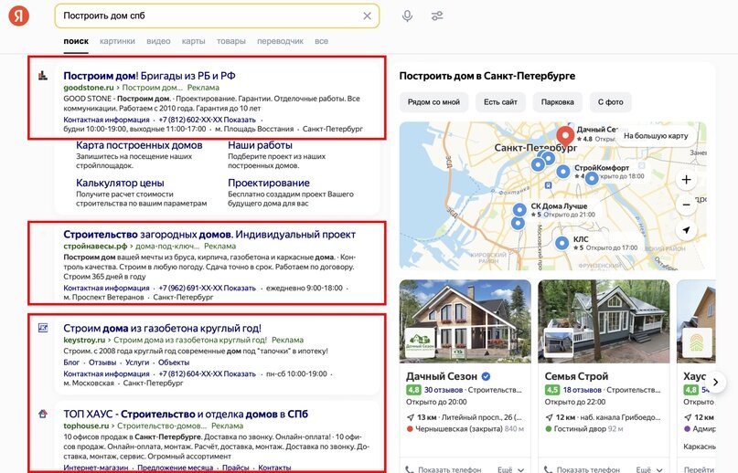
Task: Open Семья Строй 18 отзывов link
Action: 583,390
